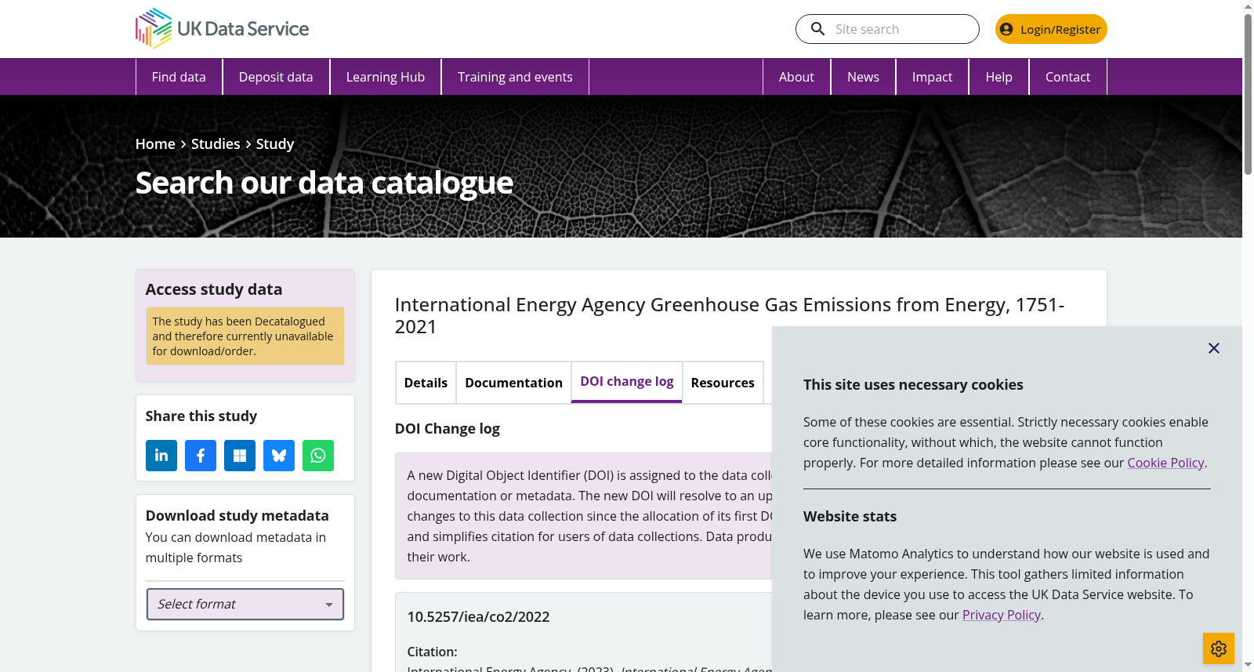Click the Website stats heading

850,517
